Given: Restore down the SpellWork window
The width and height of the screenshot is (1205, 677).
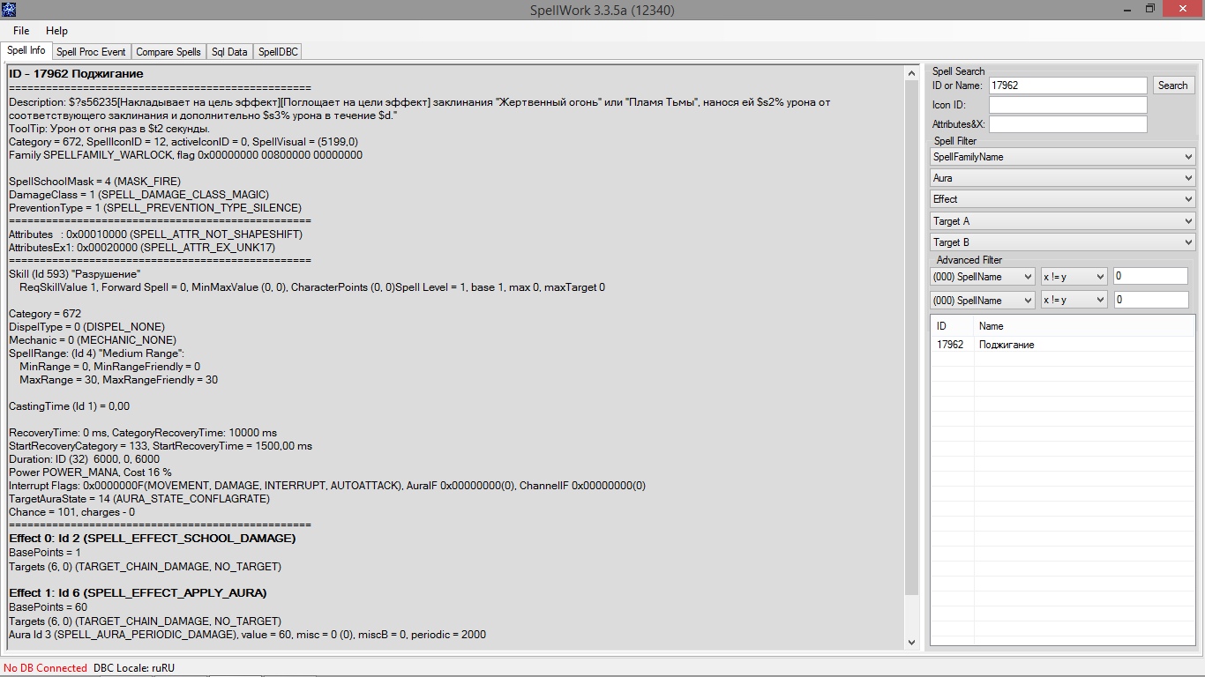Looking at the screenshot, I should pyautogui.click(x=1150, y=9).
